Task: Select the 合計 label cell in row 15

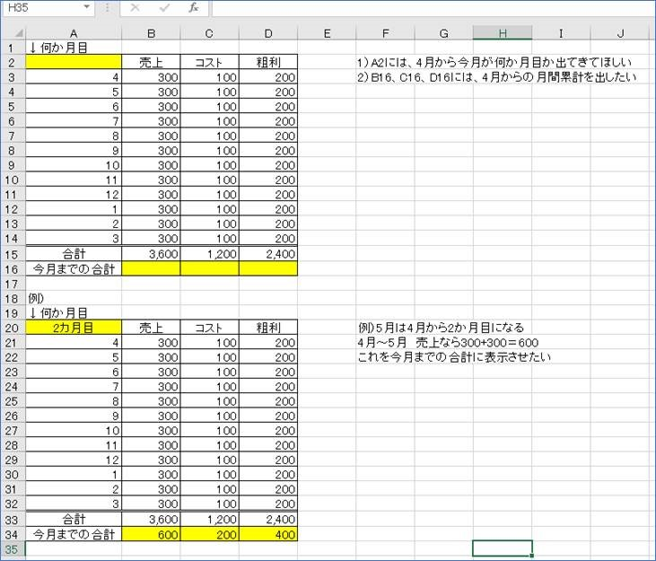Action: pos(74,254)
